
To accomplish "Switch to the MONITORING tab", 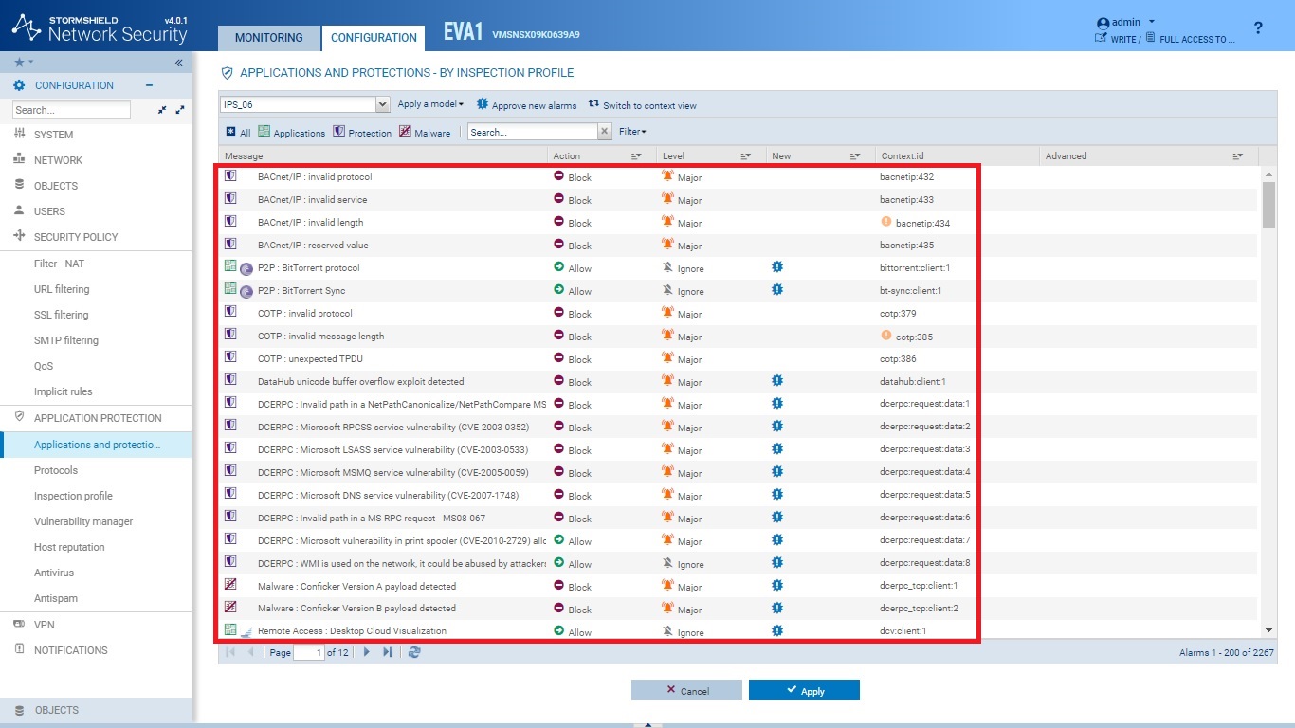I will click(269, 38).
